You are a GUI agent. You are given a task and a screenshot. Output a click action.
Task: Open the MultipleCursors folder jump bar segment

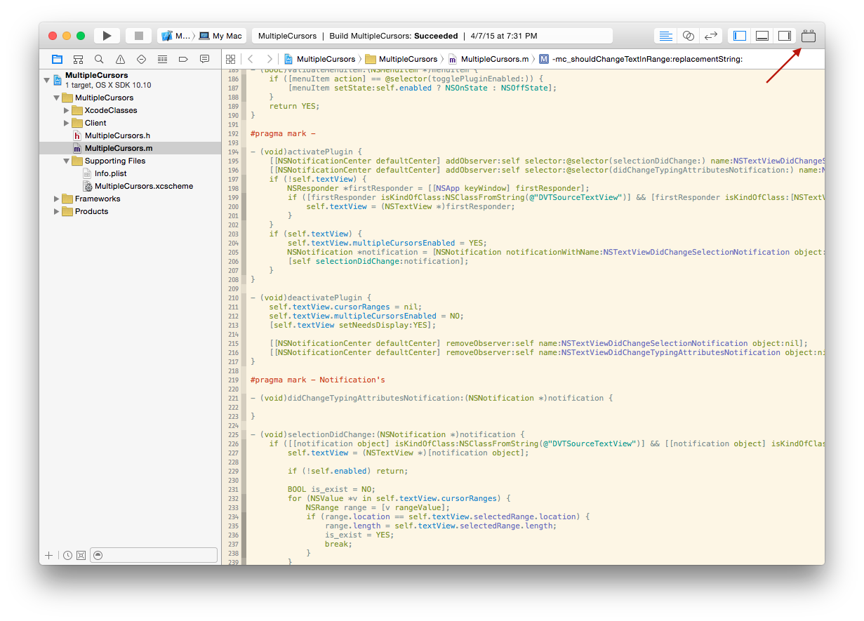402,59
